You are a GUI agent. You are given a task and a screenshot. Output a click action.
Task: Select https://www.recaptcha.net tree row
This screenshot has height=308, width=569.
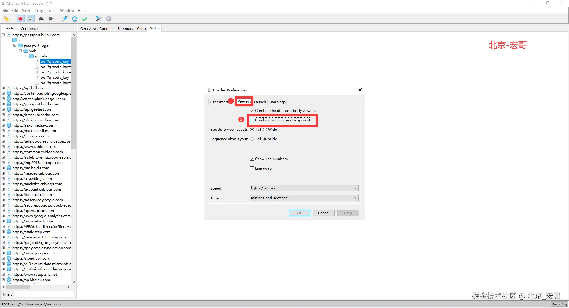coord(35,275)
